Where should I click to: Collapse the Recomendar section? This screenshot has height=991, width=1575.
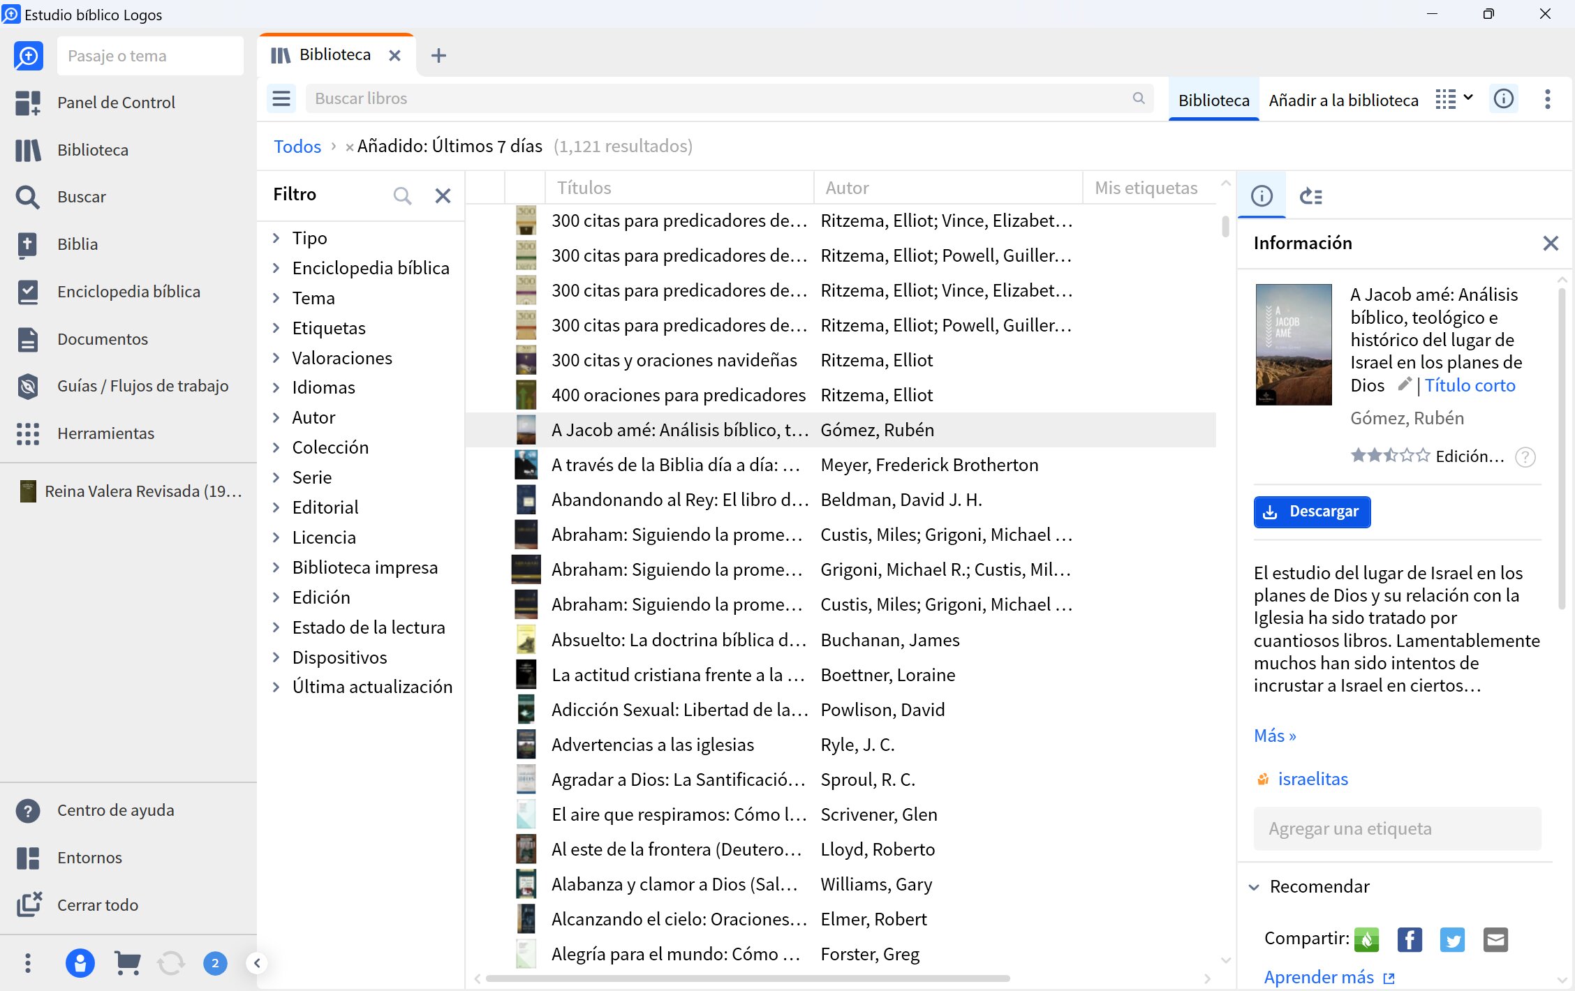click(x=1255, y=887)
